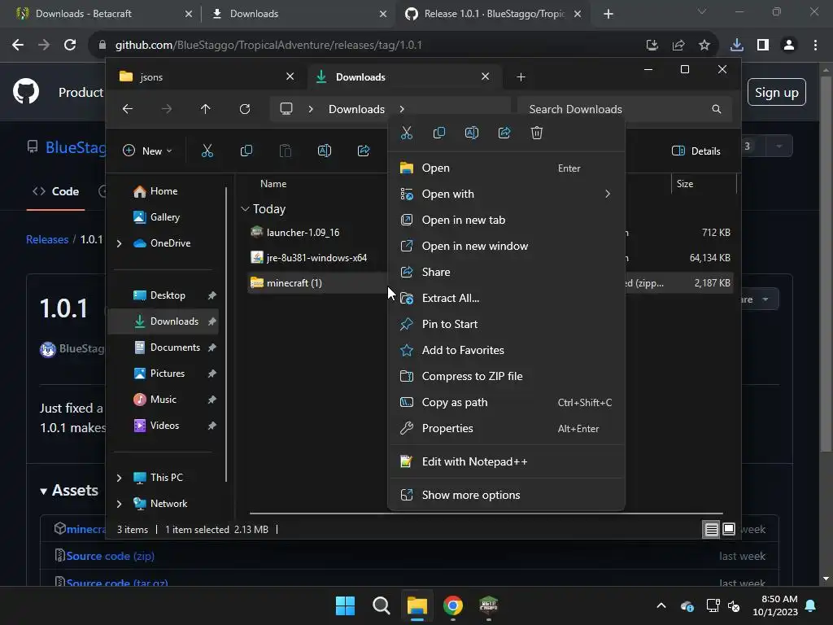The height and width of the screenshot is (625, 833).
Task: Bookmark this page with the star icon
Action: pos(704,46)
